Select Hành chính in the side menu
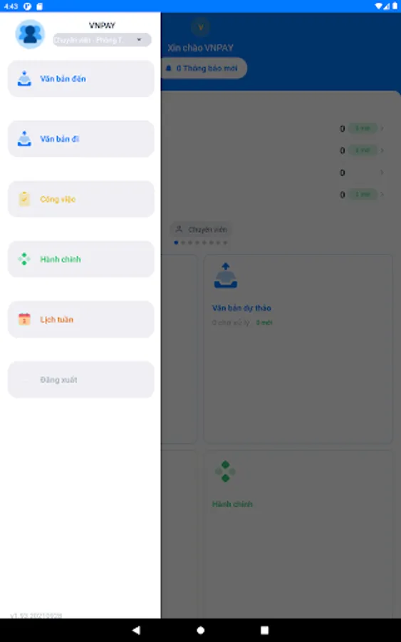Image resolution: width=401 pixels, height=642 pixels. tap(81, 259)
